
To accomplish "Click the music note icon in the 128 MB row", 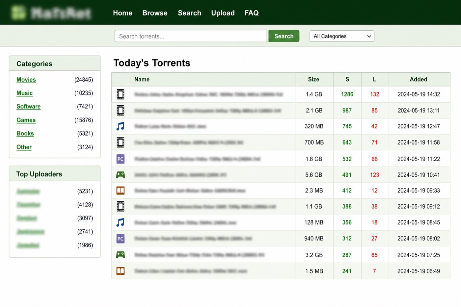I will [121, 222].
